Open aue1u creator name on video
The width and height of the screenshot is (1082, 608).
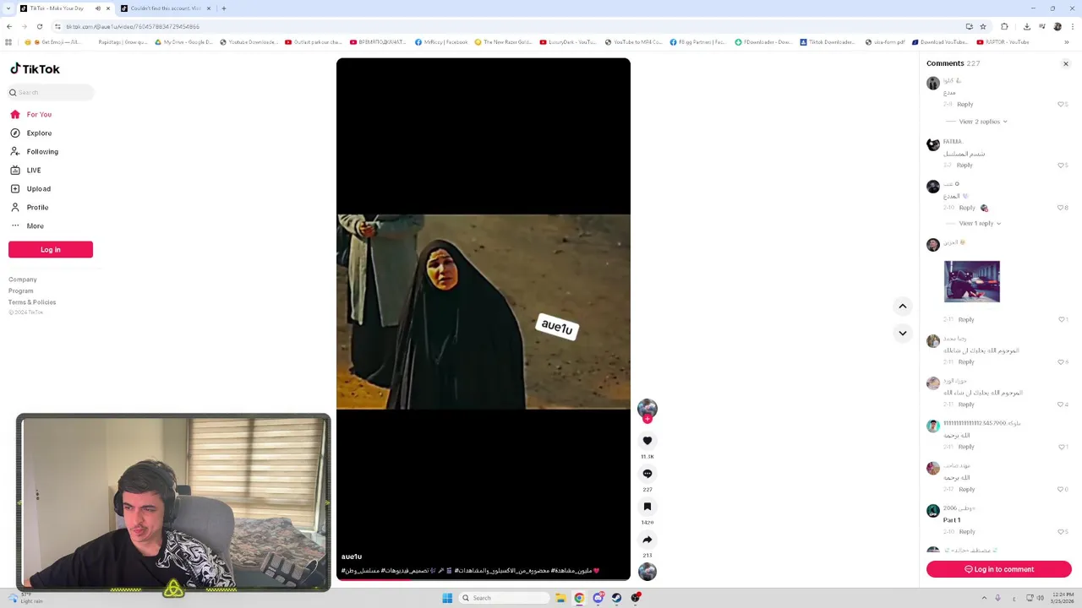(352, 556)
